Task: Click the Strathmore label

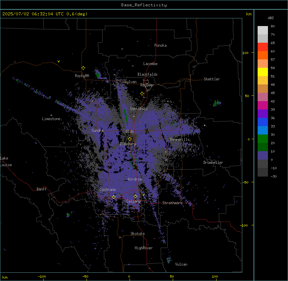Action: [x=172, y=203]
